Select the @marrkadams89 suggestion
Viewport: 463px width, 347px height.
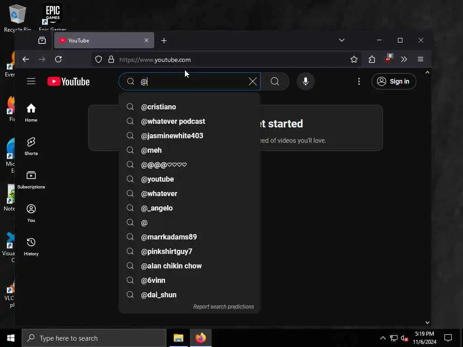tap(189, 237)
